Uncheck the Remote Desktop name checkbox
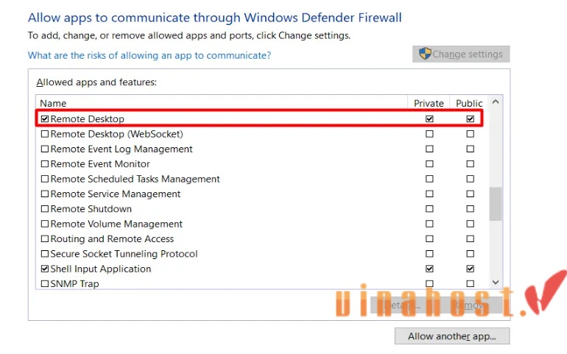This screenshot has width=567, height=354. [x=45, y=119]
